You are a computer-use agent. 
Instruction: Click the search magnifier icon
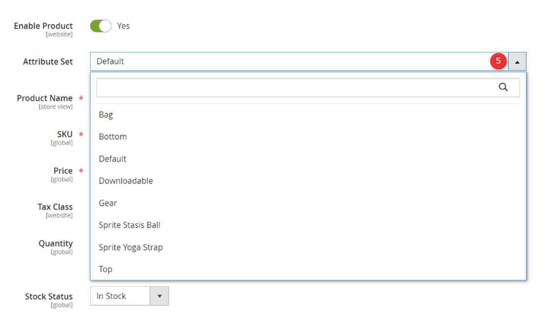503,87
